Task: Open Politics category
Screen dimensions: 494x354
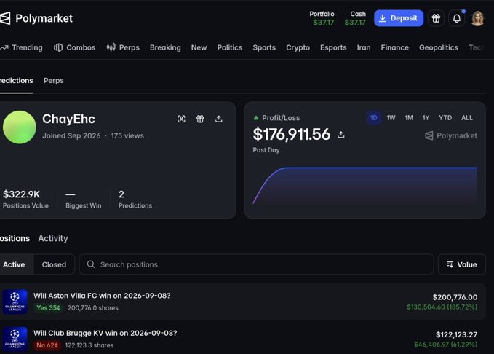Action: 230,47
